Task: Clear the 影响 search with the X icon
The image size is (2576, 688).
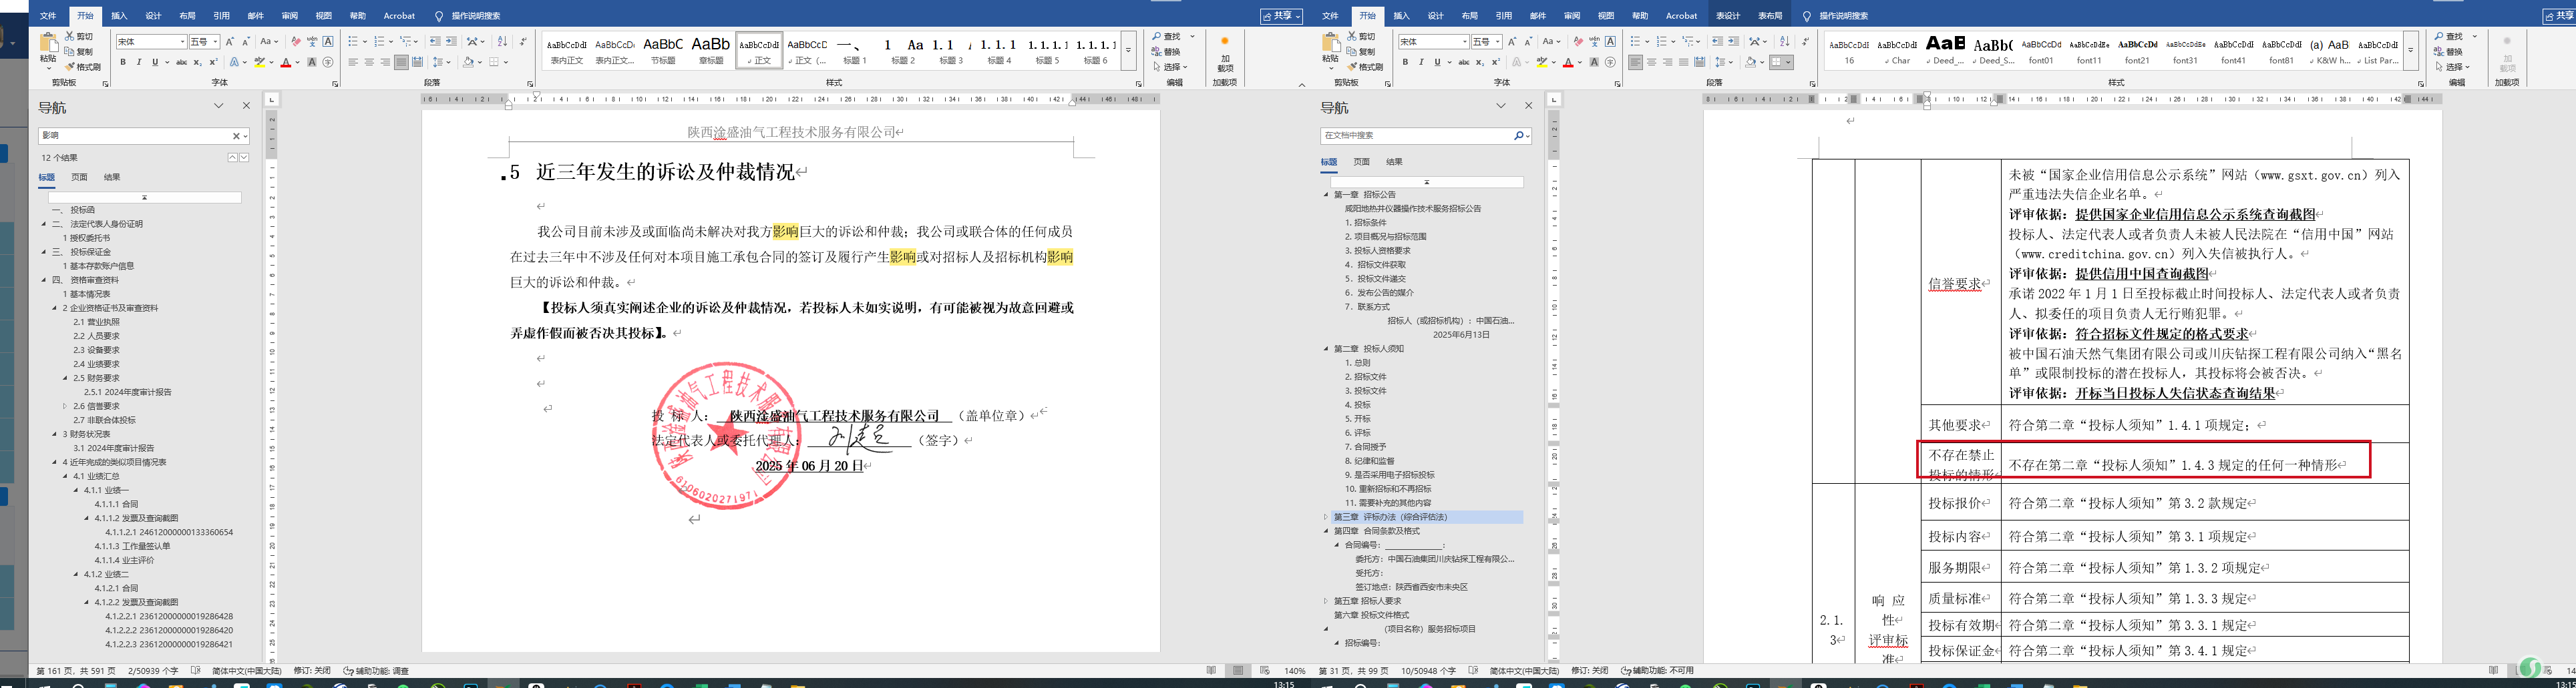Action: 236,136
